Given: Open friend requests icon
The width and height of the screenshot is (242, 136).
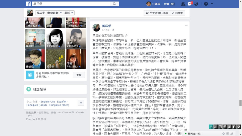Looking at the screenshot, I should [x=183, y=4].
